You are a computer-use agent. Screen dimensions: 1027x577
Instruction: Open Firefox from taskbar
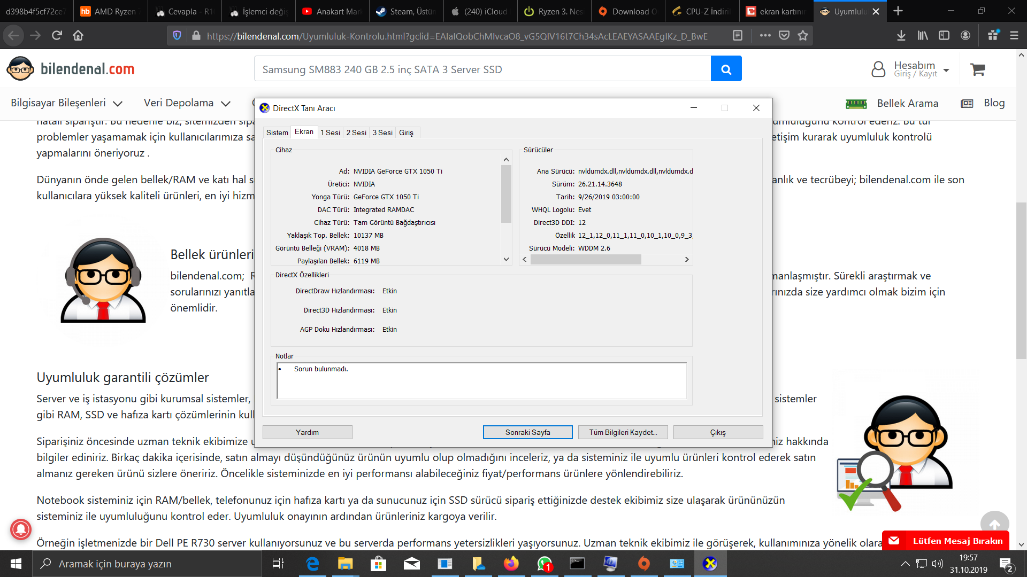[x=511, y=564]
